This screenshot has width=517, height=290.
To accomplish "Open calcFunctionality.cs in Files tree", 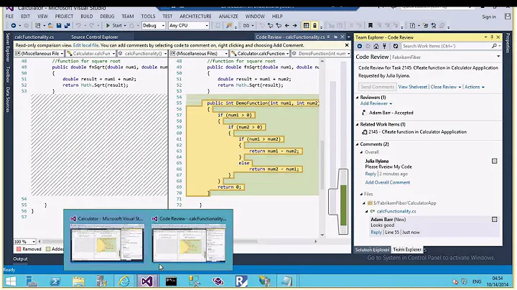I will click(396, 211).
